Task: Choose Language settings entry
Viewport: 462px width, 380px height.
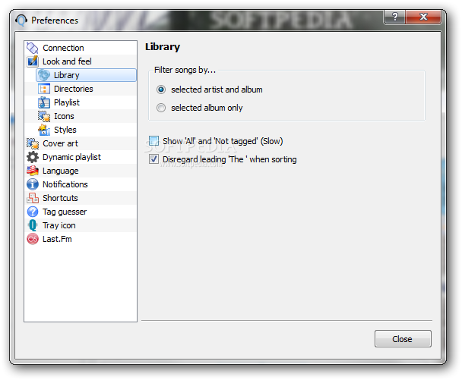Action: pos(81,171)
